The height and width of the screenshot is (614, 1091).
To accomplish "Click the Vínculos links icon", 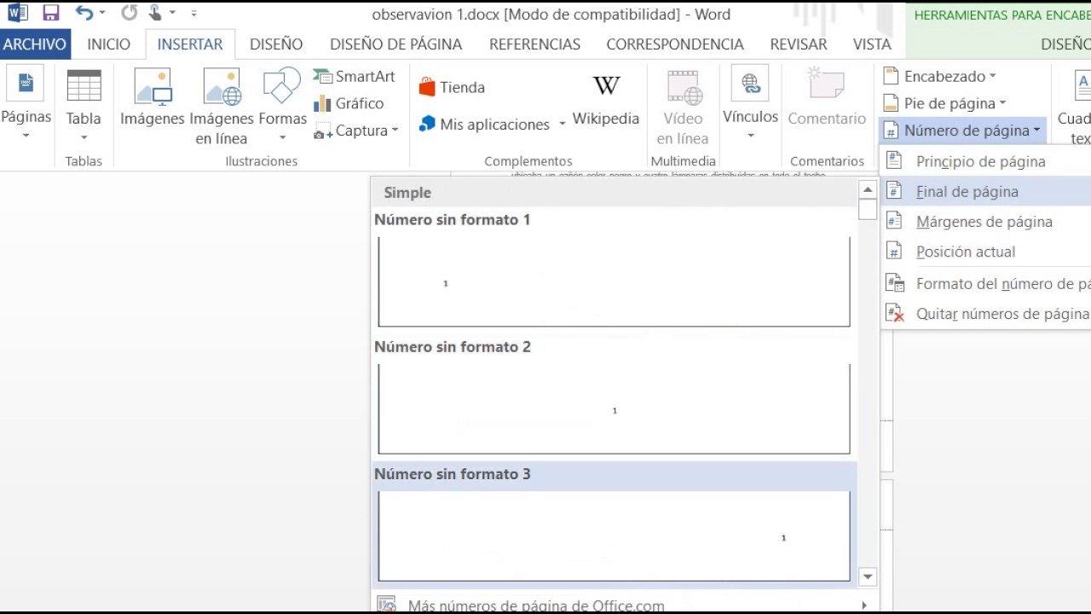I will [750, 85].
